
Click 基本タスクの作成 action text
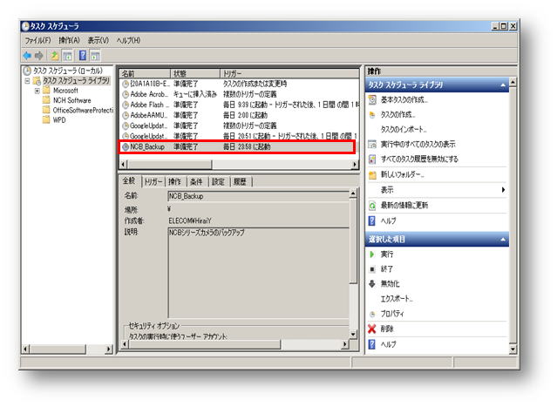tap(404, 100)
